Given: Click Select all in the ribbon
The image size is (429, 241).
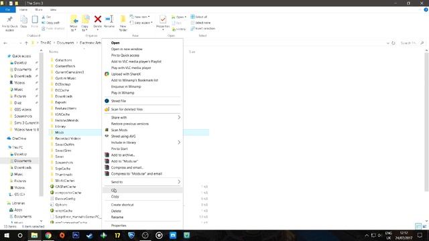Looking at the screenshot, I should pyautogui.click(x=199, y=17).
